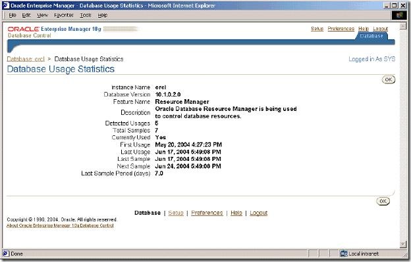
Task: Click the Logout link in the footer
Action: [x=258, y=213]
